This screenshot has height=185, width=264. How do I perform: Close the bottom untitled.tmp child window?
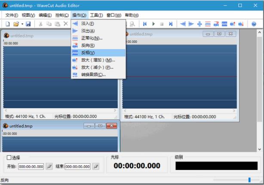tap(111, 126)
